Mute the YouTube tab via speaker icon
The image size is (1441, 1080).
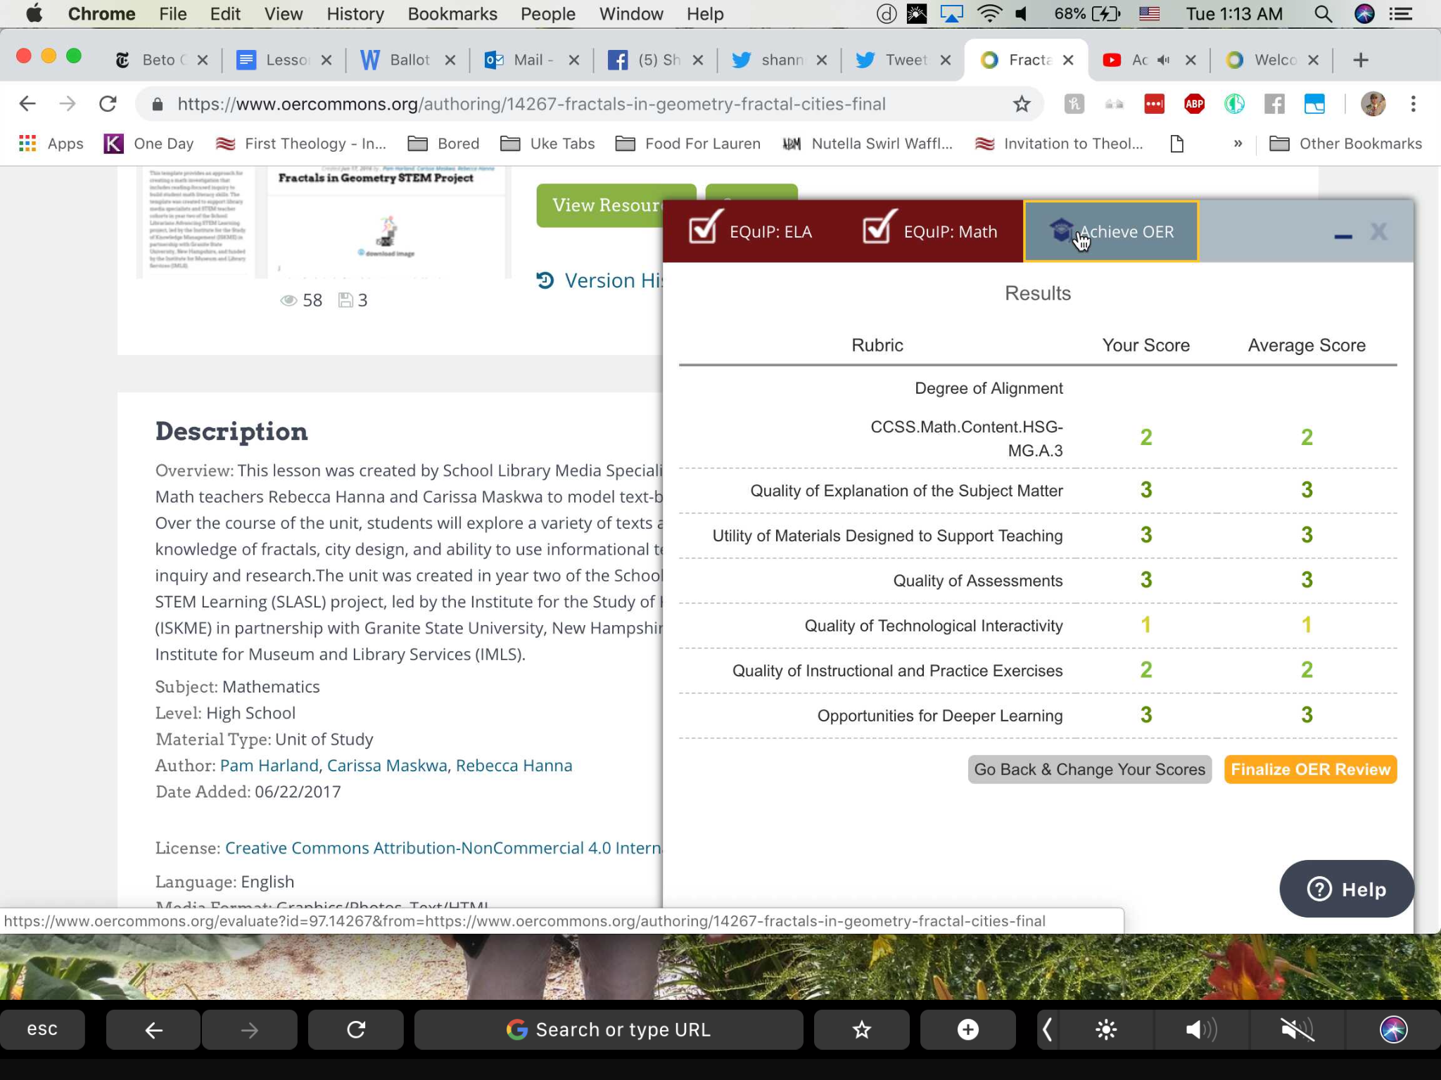tap(1163, 60)
